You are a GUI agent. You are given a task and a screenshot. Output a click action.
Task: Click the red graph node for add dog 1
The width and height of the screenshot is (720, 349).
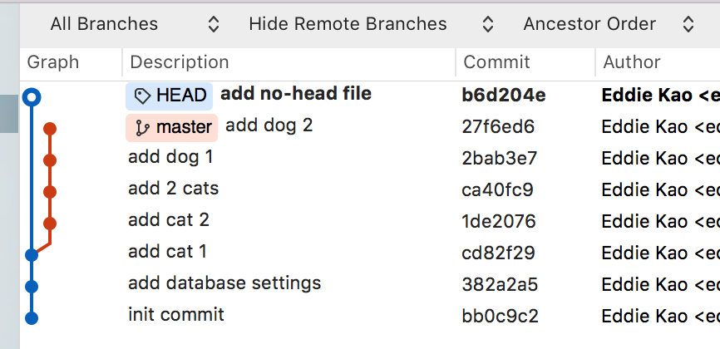coord(49,160)
